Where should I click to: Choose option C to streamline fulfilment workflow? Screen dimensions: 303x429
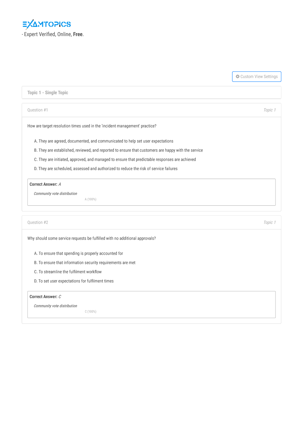tap(68, 272)
